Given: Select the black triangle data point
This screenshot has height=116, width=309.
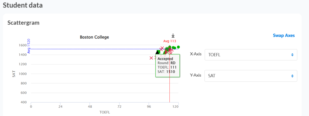Looking at the screenshot, I should (x=157, y=52).
